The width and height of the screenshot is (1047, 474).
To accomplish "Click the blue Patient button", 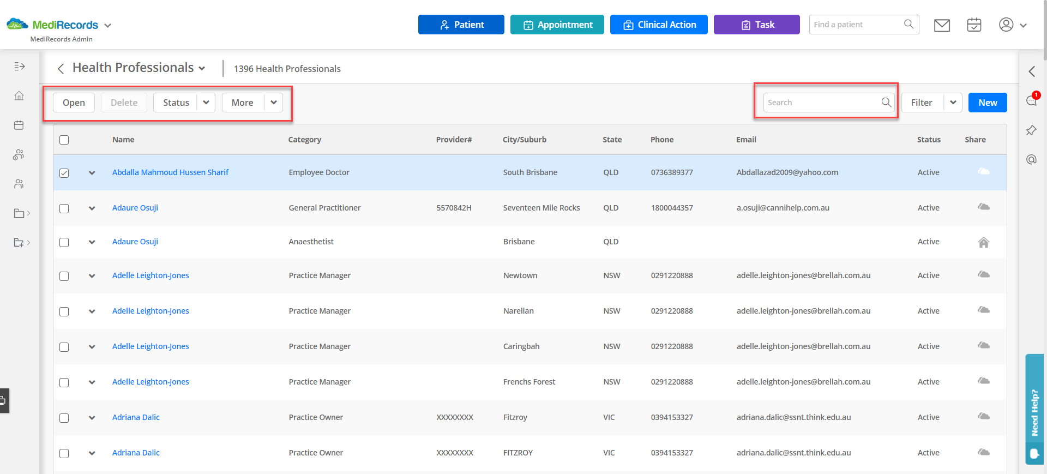I will click(x=461, y=25).
